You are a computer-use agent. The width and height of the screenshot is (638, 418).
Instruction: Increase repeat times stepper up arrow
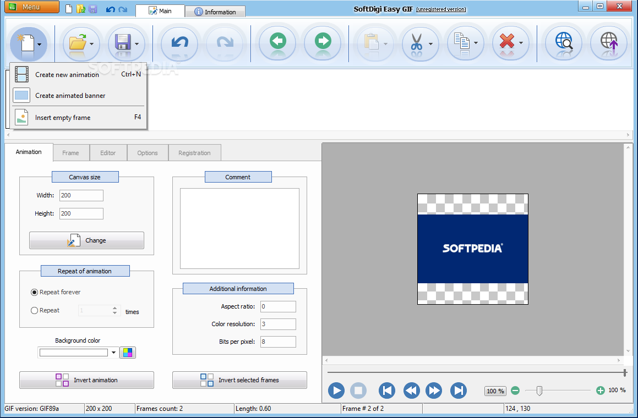[x=115, y=308]
